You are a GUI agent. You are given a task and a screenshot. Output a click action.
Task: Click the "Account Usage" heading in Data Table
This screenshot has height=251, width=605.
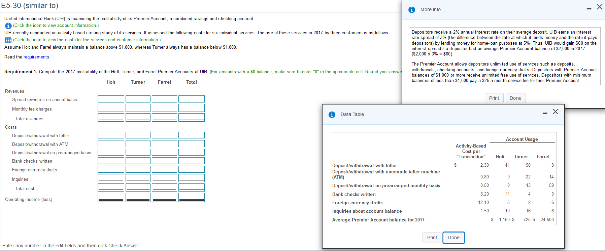point(522,139)
